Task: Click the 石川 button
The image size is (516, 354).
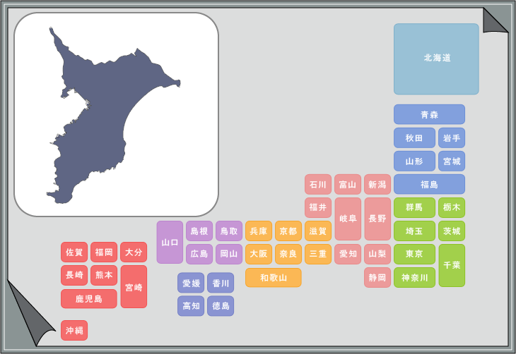Action: 318,185
